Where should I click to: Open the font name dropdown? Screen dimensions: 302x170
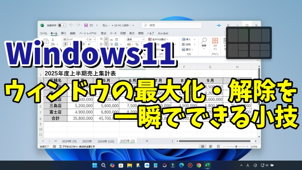pos(86,39)
